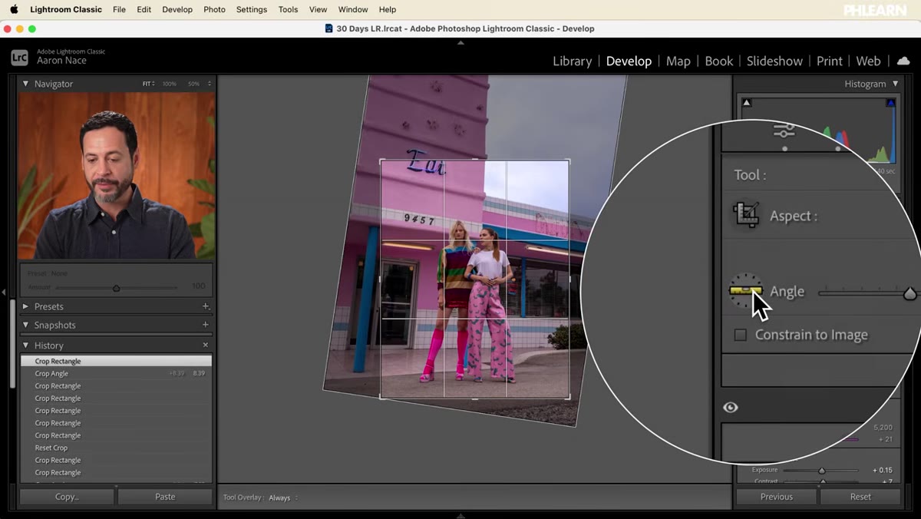Toggle the highlight clipping indicator in Histogram
The width and height of the screenshot is (921, 519).
[x=891, y=102]
